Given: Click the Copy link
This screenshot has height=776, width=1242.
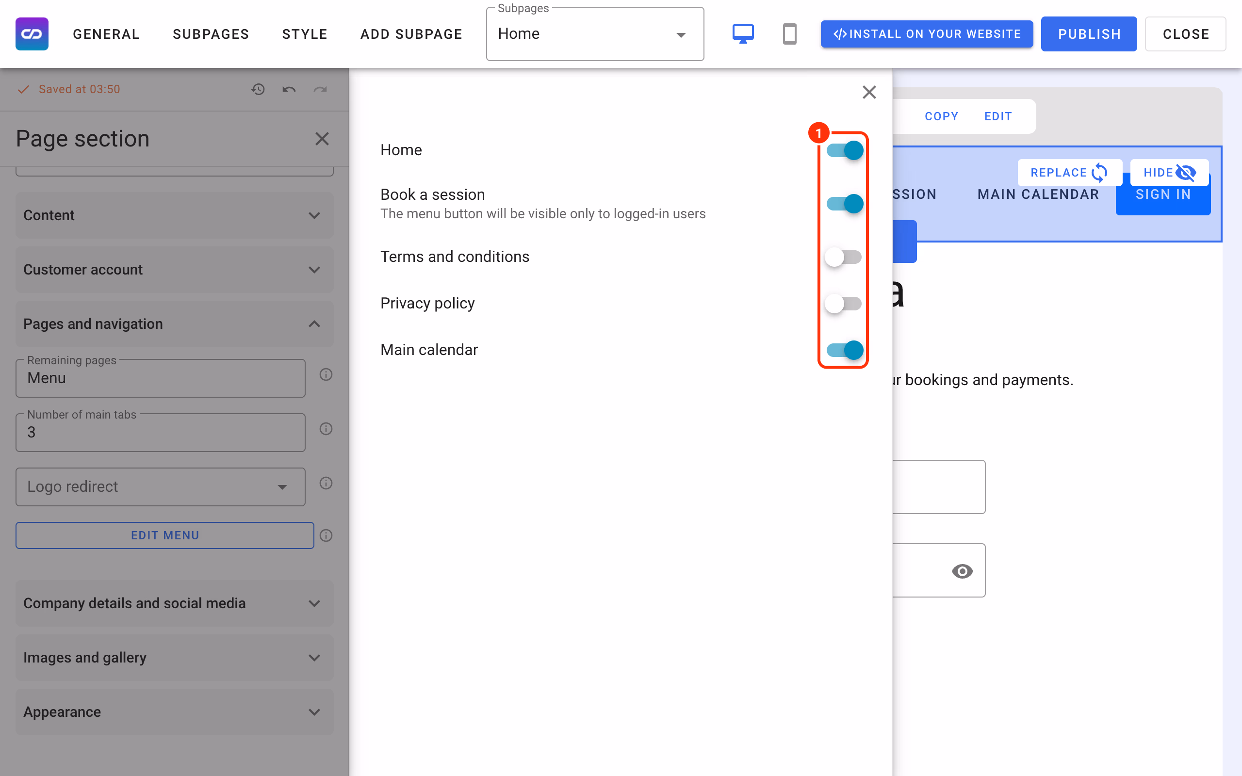Looking at the screenshot, I should coord(941,116).
